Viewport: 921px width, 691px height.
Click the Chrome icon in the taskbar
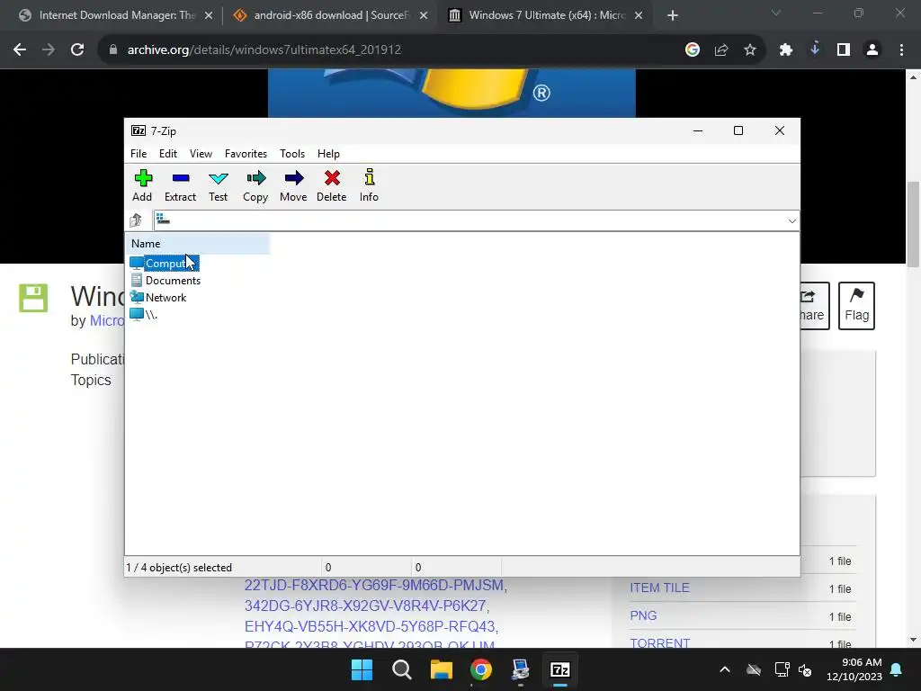pos(480,669)
